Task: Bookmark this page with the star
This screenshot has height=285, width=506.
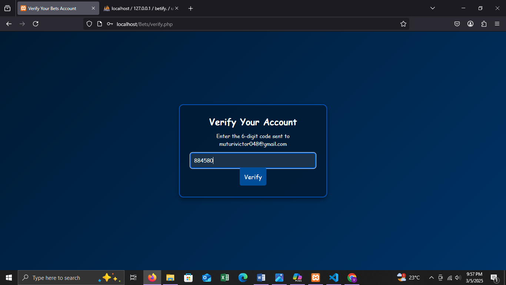Action: pos(403,24)
